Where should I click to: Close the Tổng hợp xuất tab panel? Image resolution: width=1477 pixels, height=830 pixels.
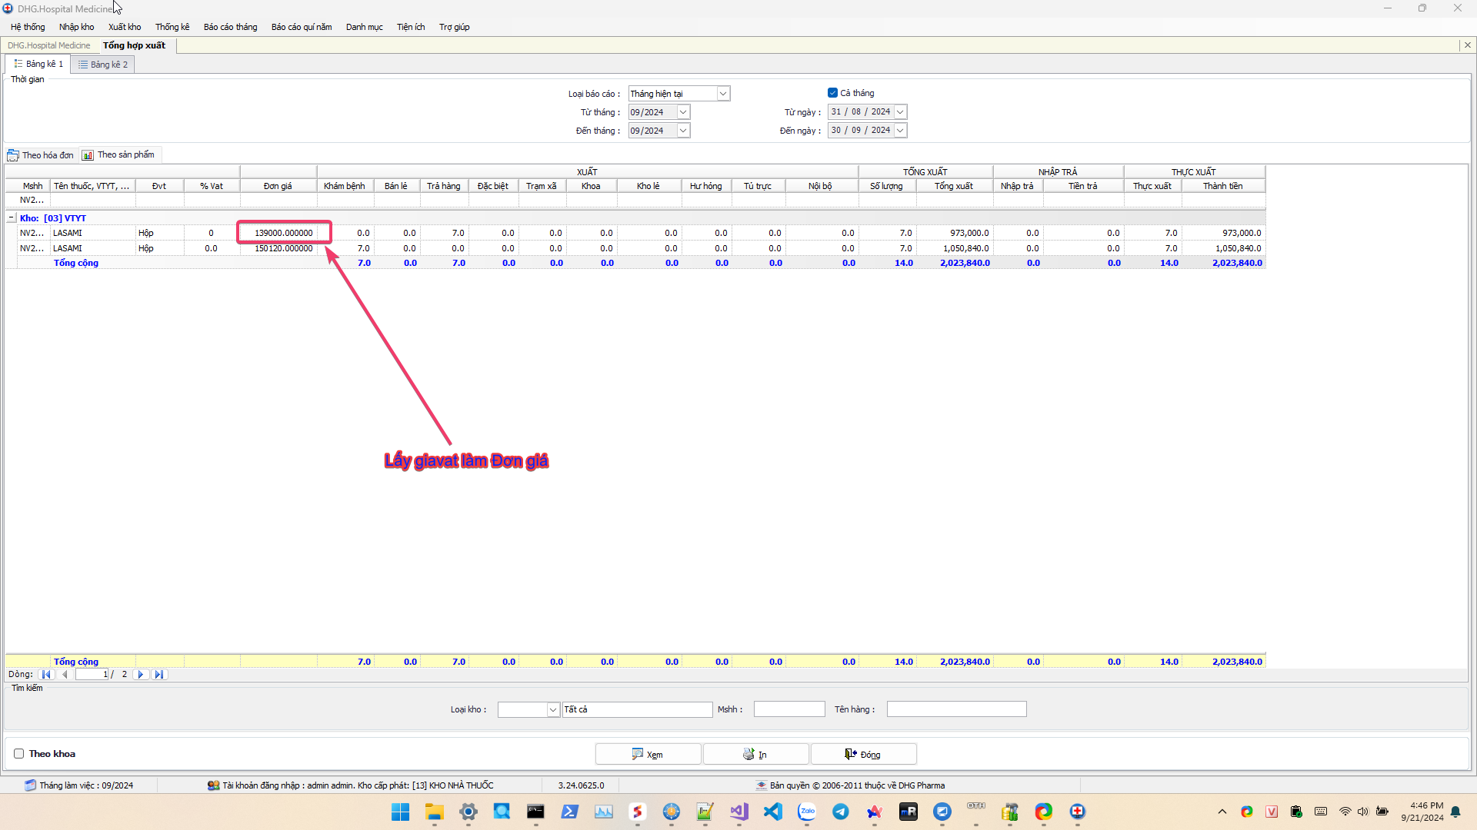1468,45
